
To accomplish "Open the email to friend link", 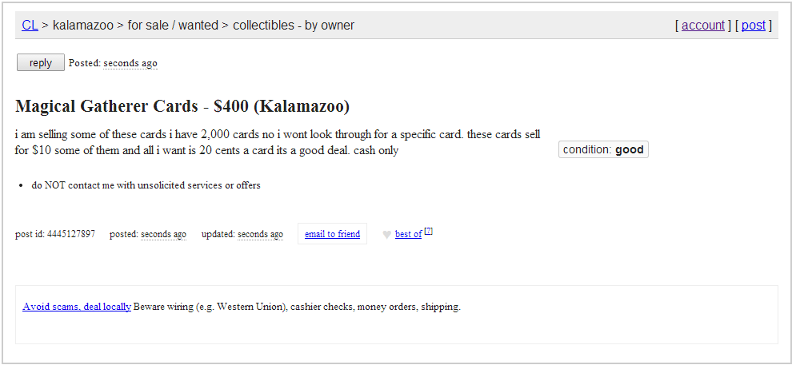I will [332, 234].
